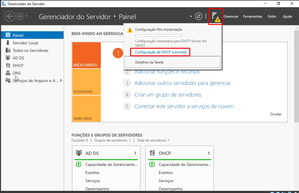Open the Gerenciar menu
Viewport: 299px width, 193px height.
(x=231, y=16)
